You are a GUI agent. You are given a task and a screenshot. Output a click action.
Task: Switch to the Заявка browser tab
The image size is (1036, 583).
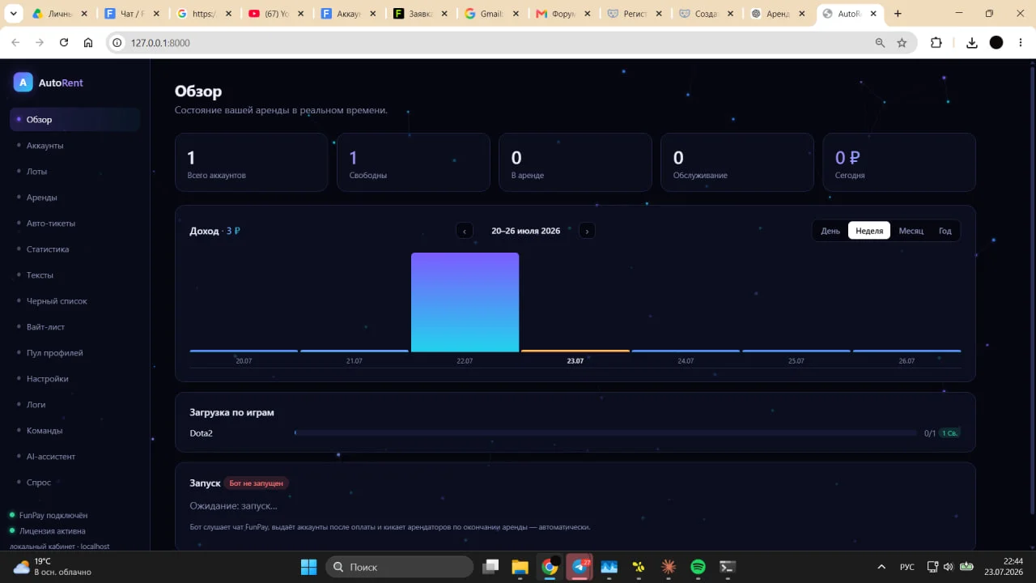pos(421,14)
